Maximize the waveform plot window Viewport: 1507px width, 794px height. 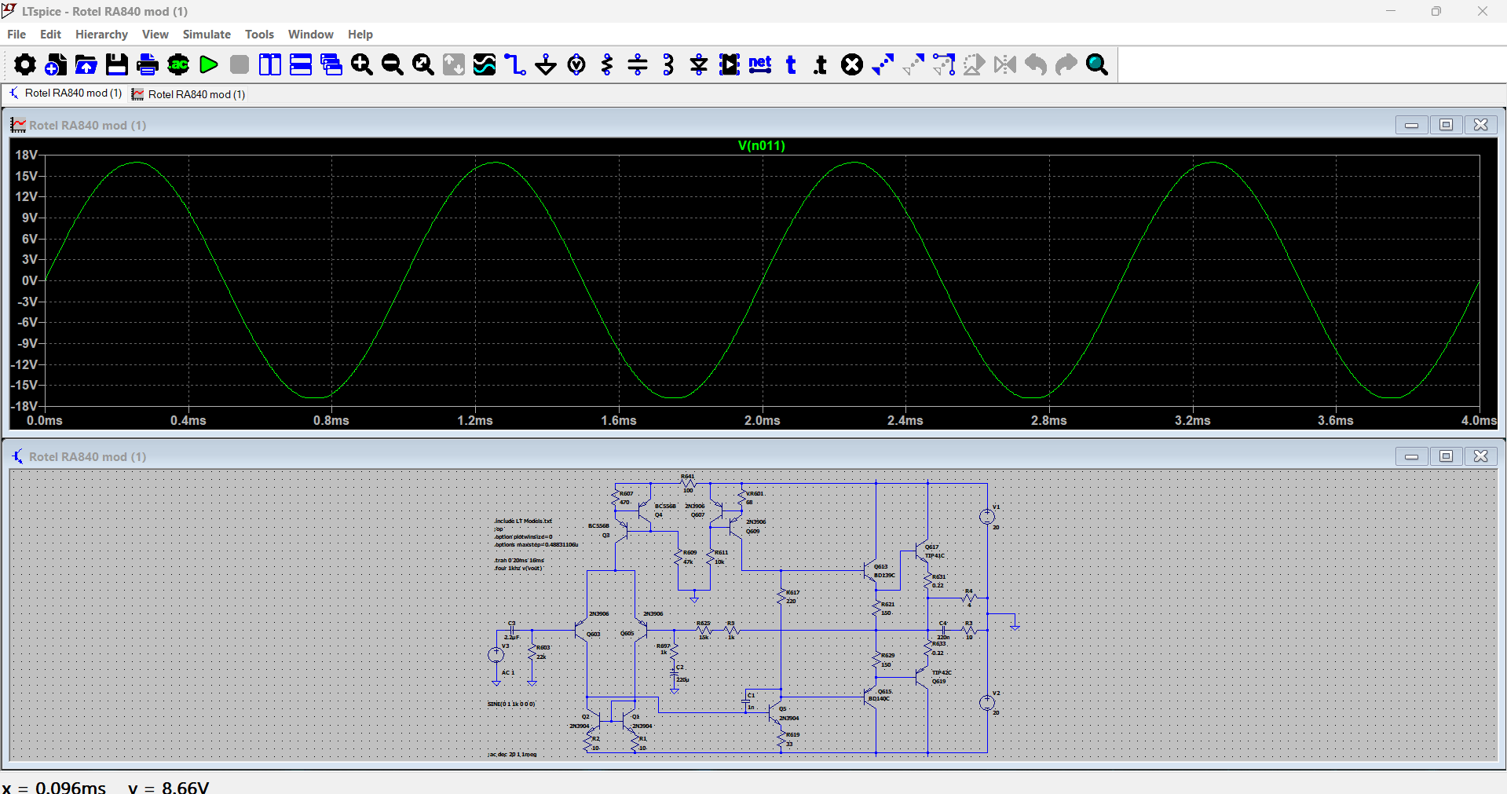pos(1446,125)
